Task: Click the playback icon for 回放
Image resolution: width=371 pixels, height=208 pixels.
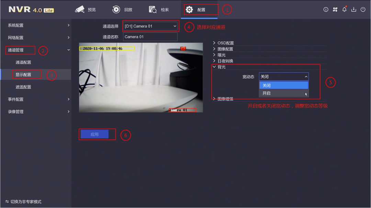Action: point(116,10)
